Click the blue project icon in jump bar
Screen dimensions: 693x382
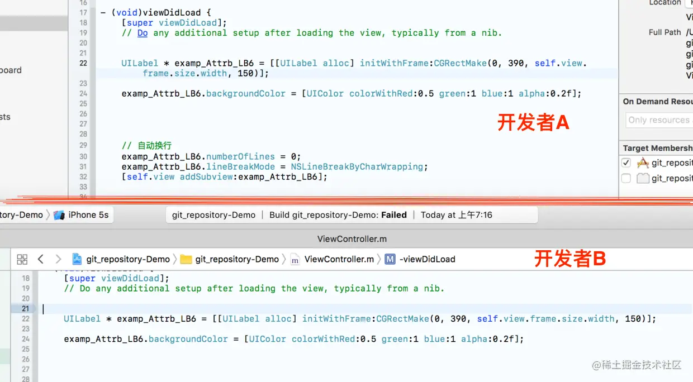(x=77, y=259)
